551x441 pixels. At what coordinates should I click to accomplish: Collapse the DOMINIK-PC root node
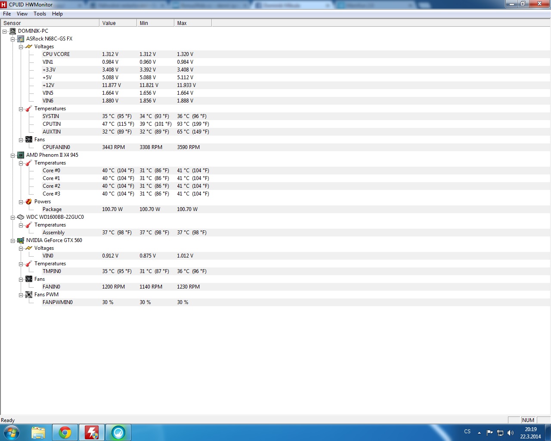click(4, 31)
